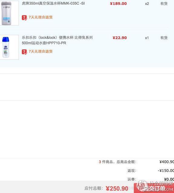Click the x2 quantity for 虎牌 cup

147,4
